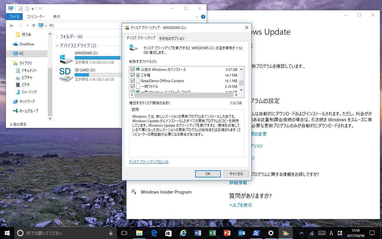Select 'ビデオ' library

coord(25,85)
